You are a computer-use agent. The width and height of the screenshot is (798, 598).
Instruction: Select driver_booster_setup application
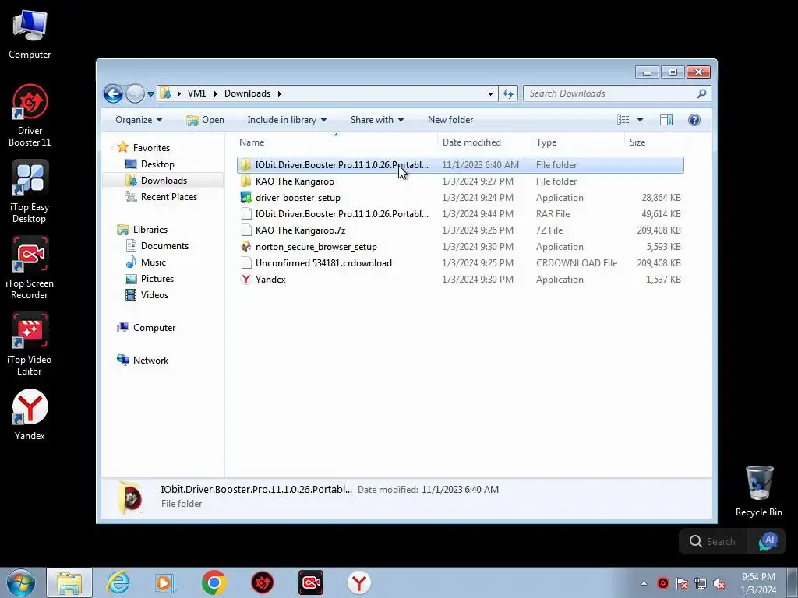point(460,198)
